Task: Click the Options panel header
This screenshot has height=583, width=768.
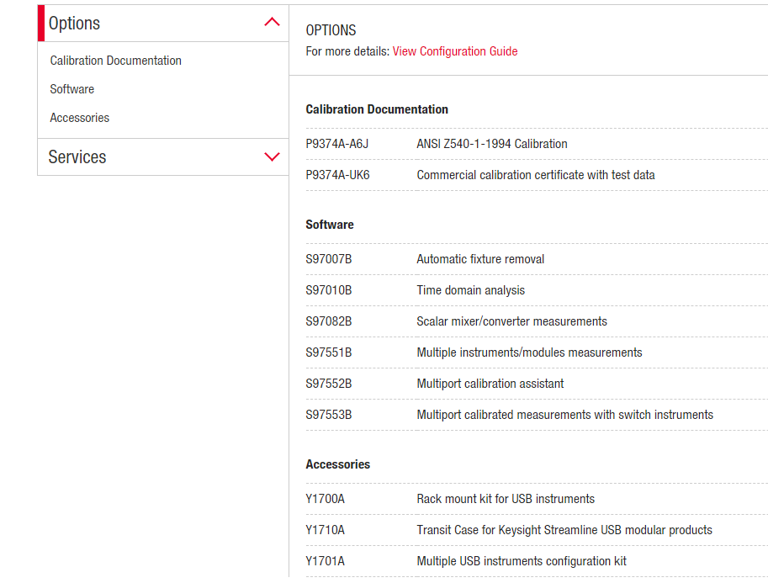Action: [x=74, y=24]
